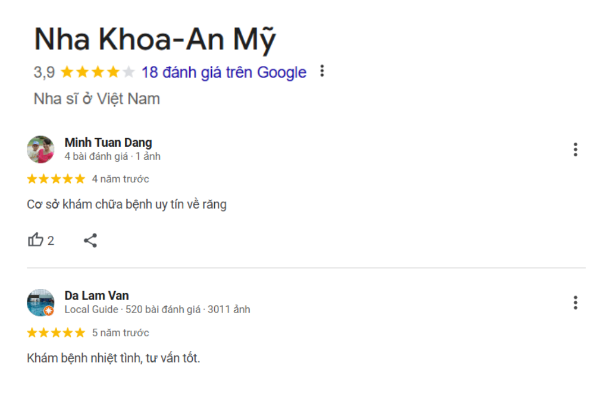Open the options menu on Da Lam Van's review
This screenshot has height=416, width=595.
click(x=576, y=303)
